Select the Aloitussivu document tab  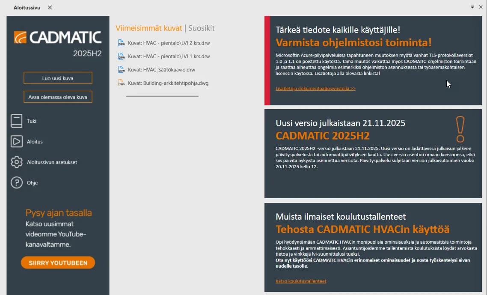click(x=27, y=7)
